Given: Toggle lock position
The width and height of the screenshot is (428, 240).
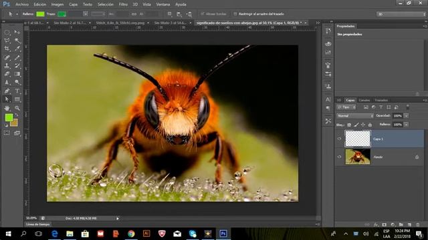Looking at the screenshot, I should (363, 125).
